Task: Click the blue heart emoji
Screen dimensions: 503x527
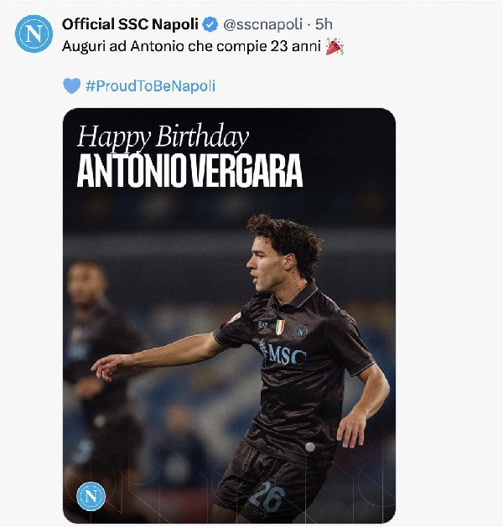Action: pos(72,85)
